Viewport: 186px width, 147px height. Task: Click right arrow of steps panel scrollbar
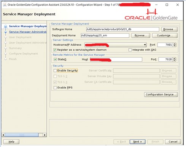point(45,135)
